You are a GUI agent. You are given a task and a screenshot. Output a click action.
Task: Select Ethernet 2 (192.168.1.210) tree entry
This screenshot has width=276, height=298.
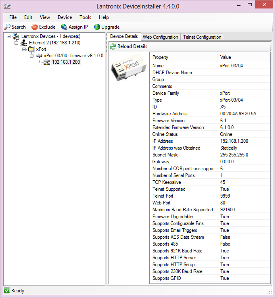pyautogui.click(x=55, y=43)
